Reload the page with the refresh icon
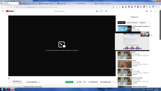This screenshot has height=91, width=161. click(8, 7)
